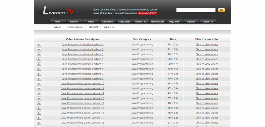265x127 pixels.
Task: Open Copyright sub-tab
Action: coord(93,27)
